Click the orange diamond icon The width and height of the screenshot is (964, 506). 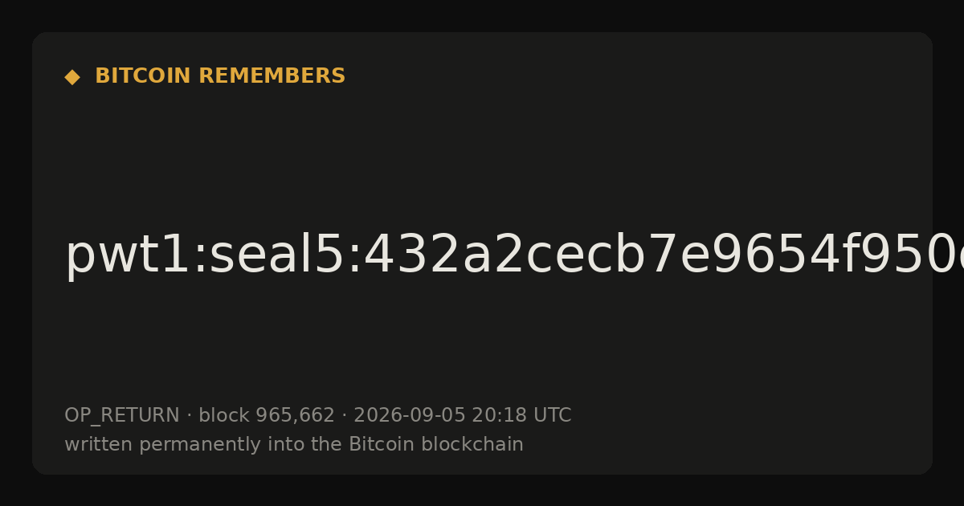72,77
